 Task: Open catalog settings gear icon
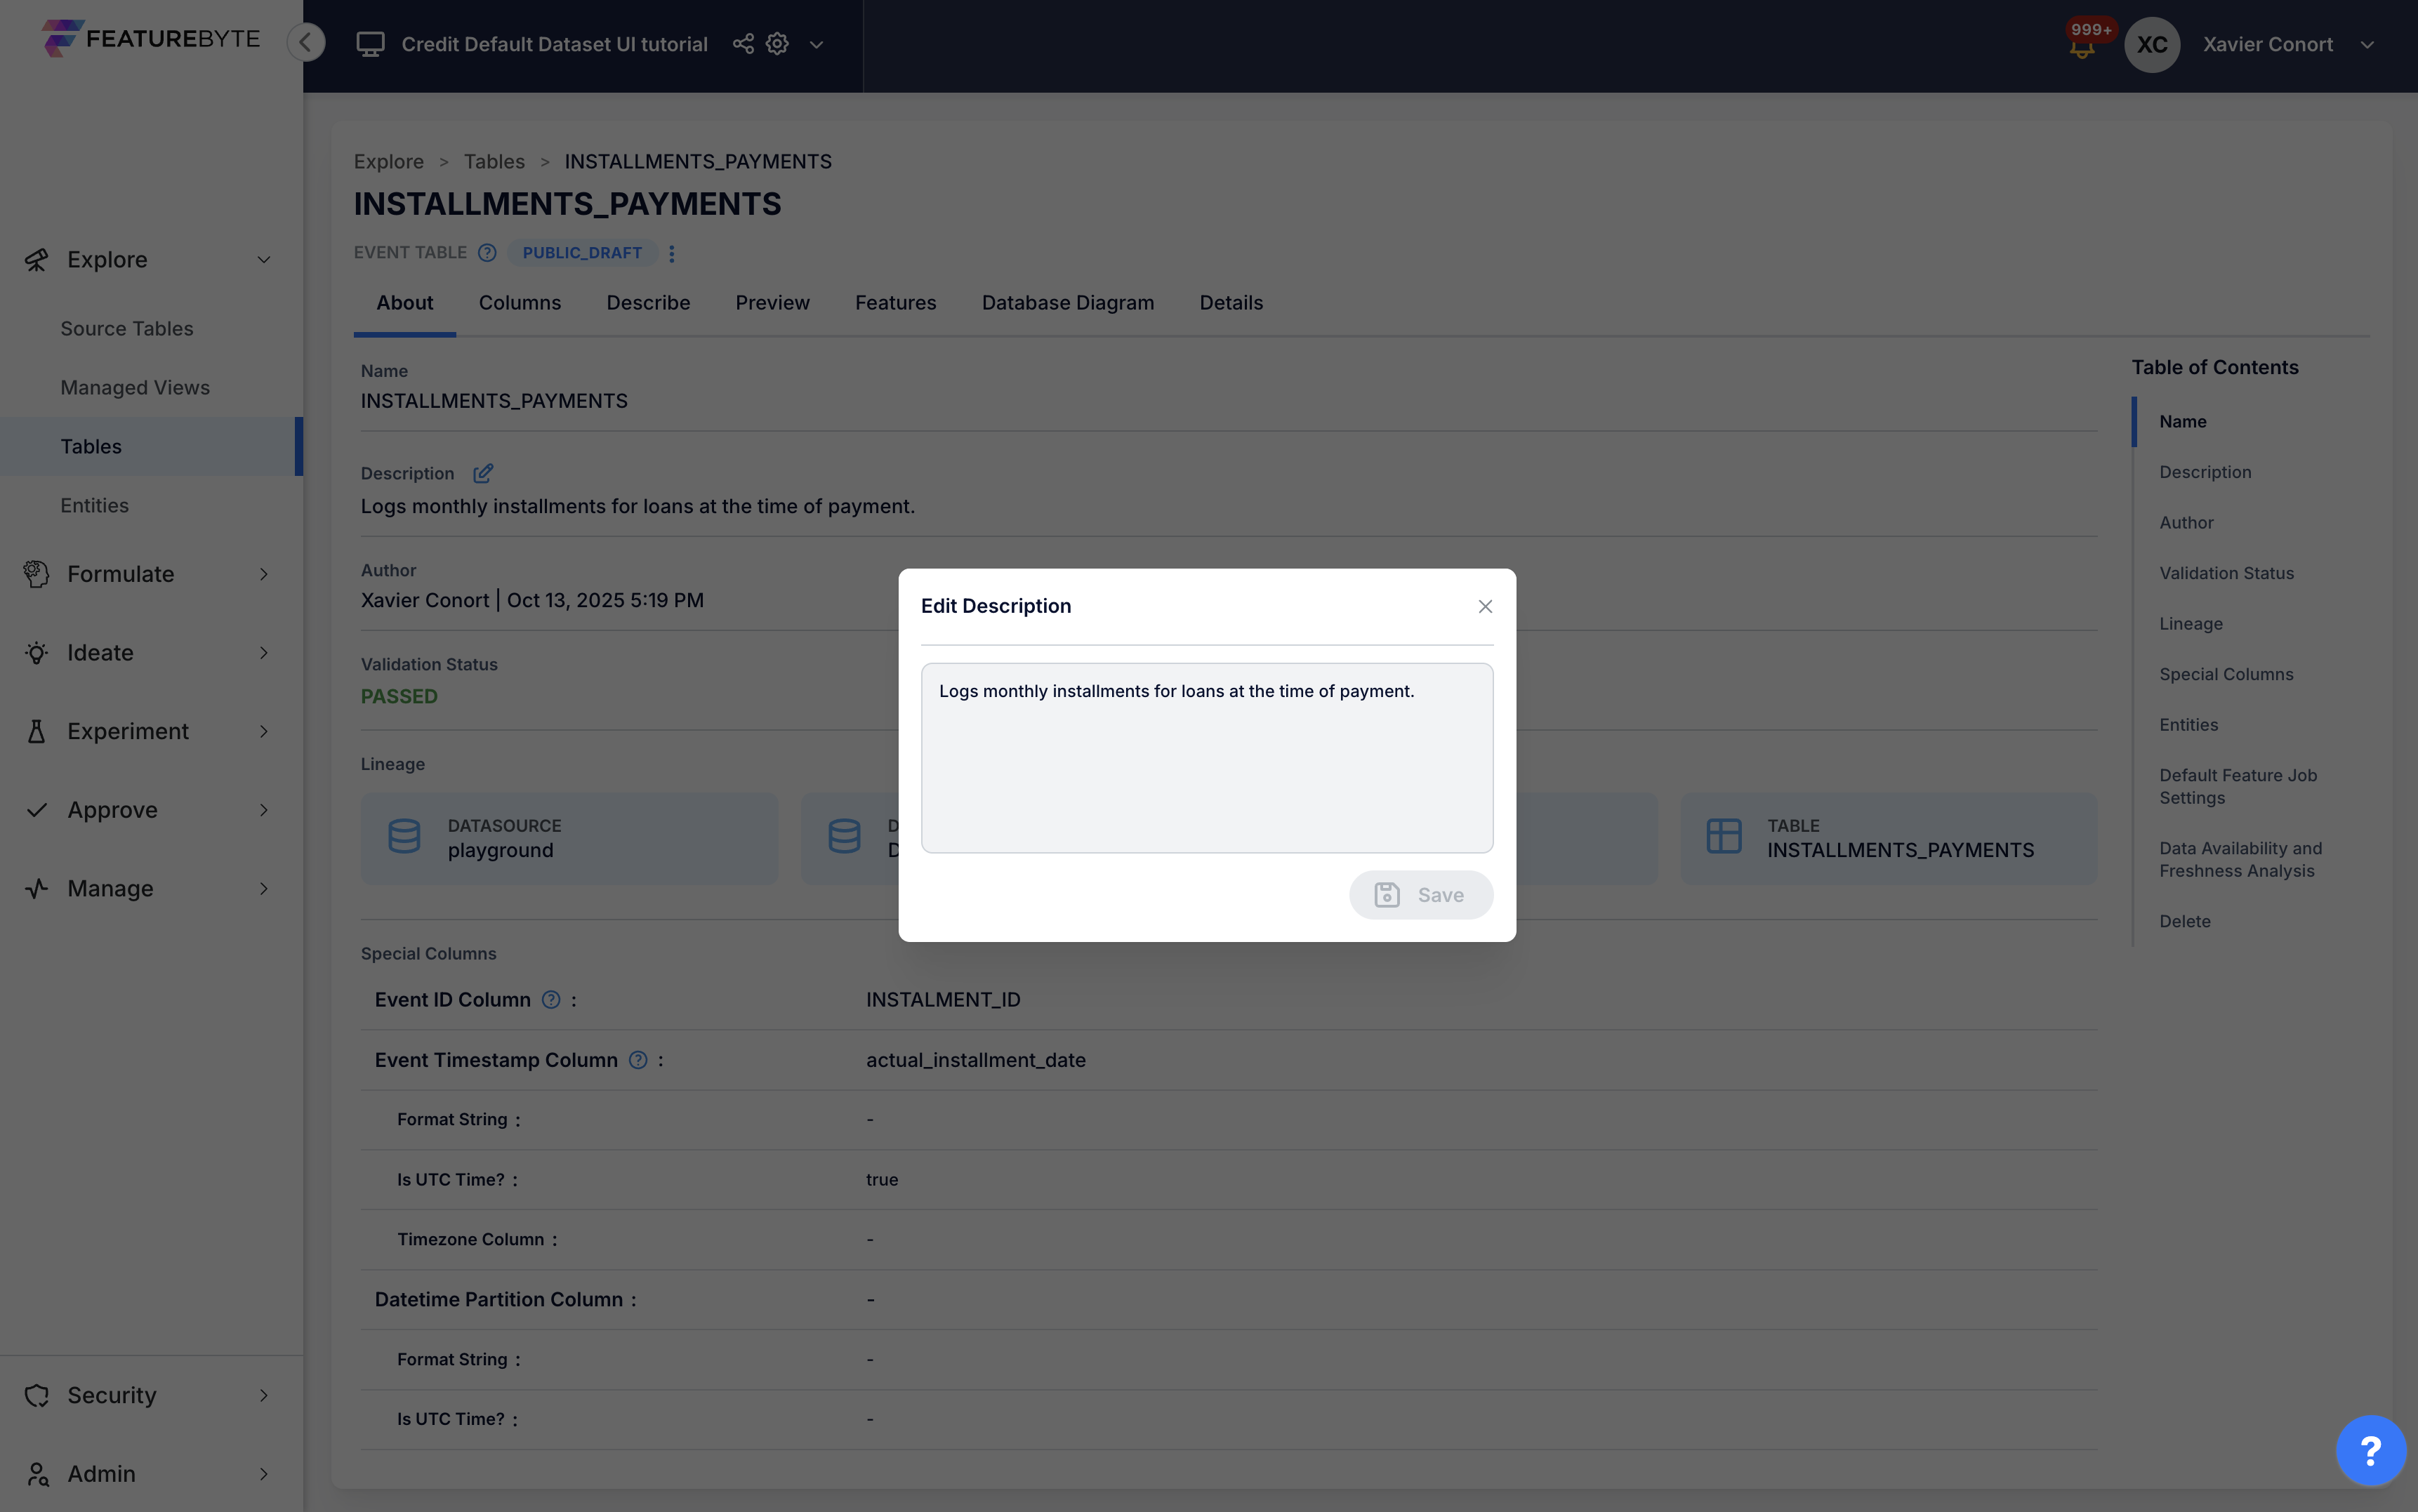pyautogui.click(x=777, y=44)
